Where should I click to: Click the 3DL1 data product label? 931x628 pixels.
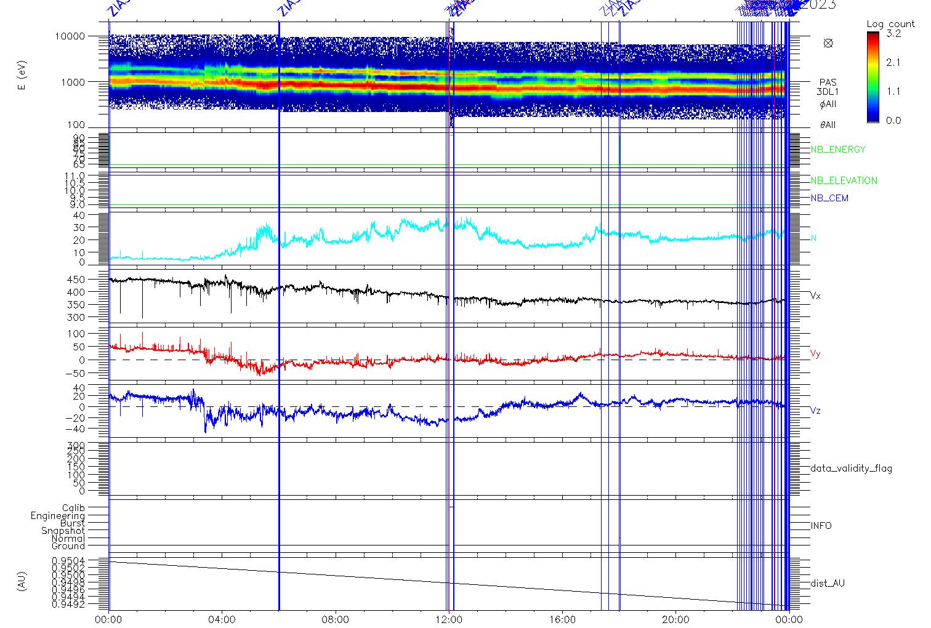[x=828, y=92]
